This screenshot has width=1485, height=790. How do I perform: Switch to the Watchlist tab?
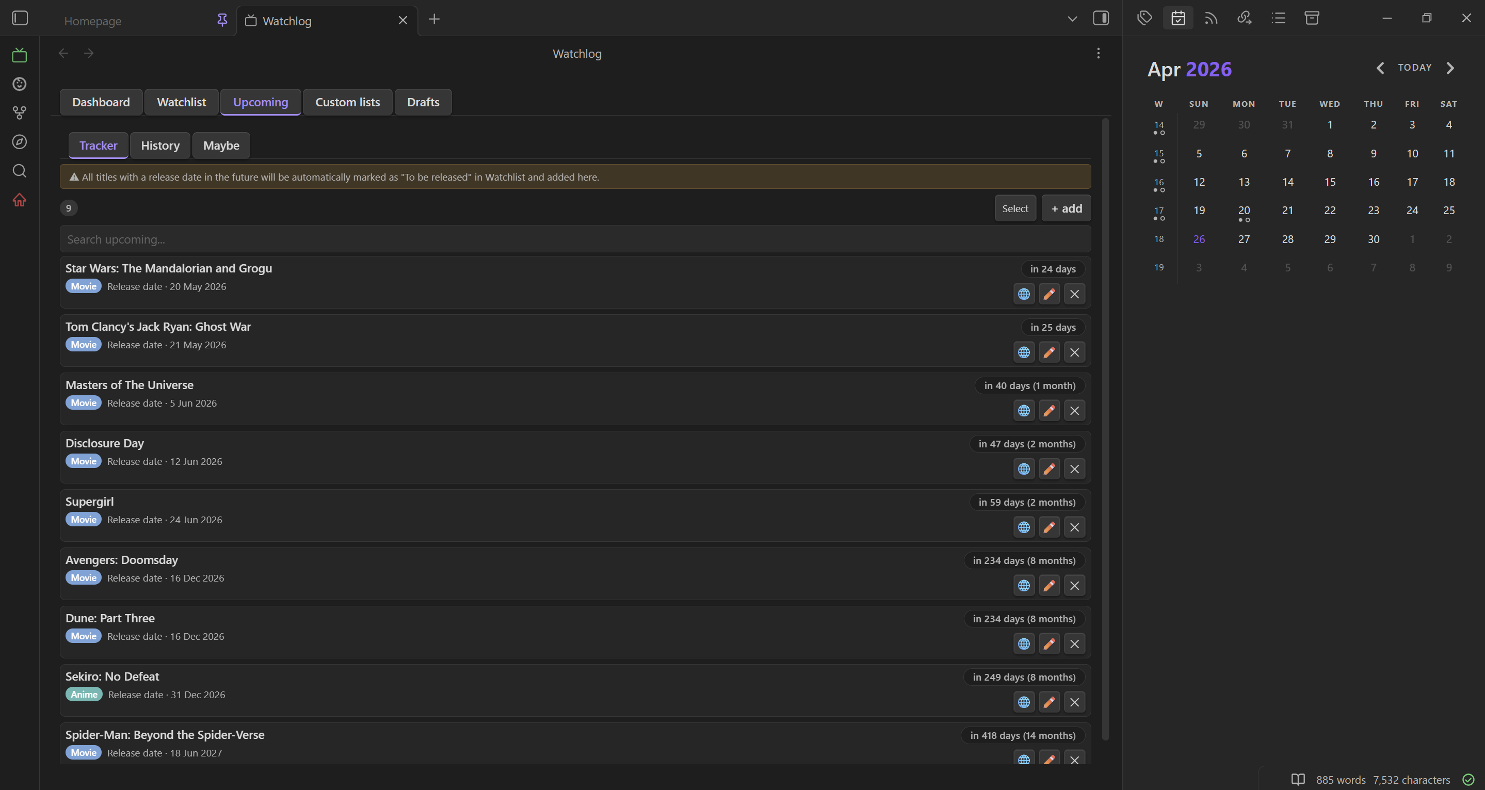point(181,102)
